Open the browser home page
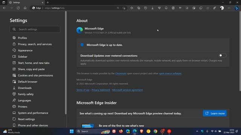This screenshot has height=135, width=241. (25, 8)
